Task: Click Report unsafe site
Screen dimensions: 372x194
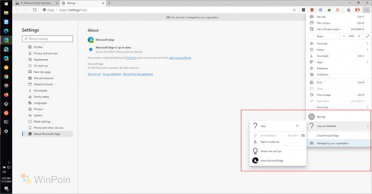Action: click(x=278, y=142)
